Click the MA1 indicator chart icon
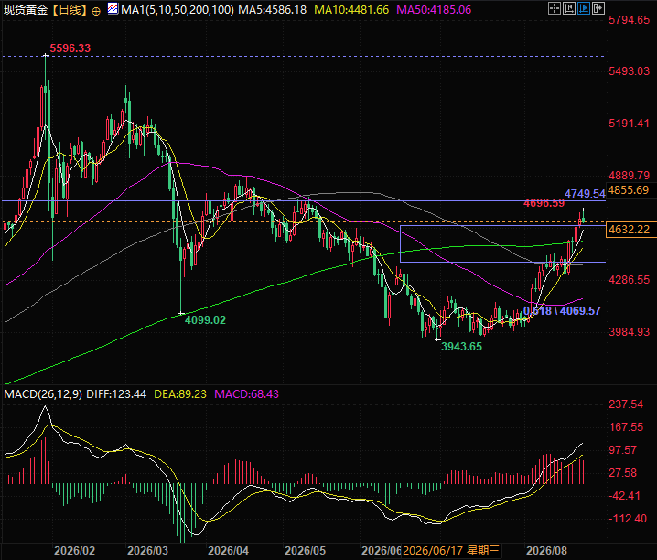This screenshot has width=657, height=560. [x=113, y=8]
